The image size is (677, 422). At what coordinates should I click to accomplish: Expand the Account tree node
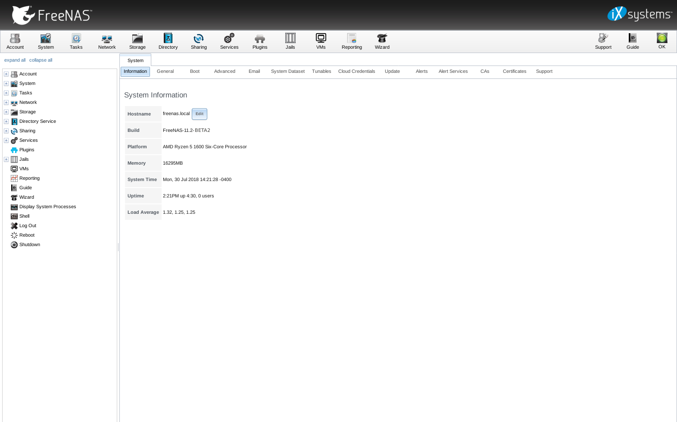point(6,74)
